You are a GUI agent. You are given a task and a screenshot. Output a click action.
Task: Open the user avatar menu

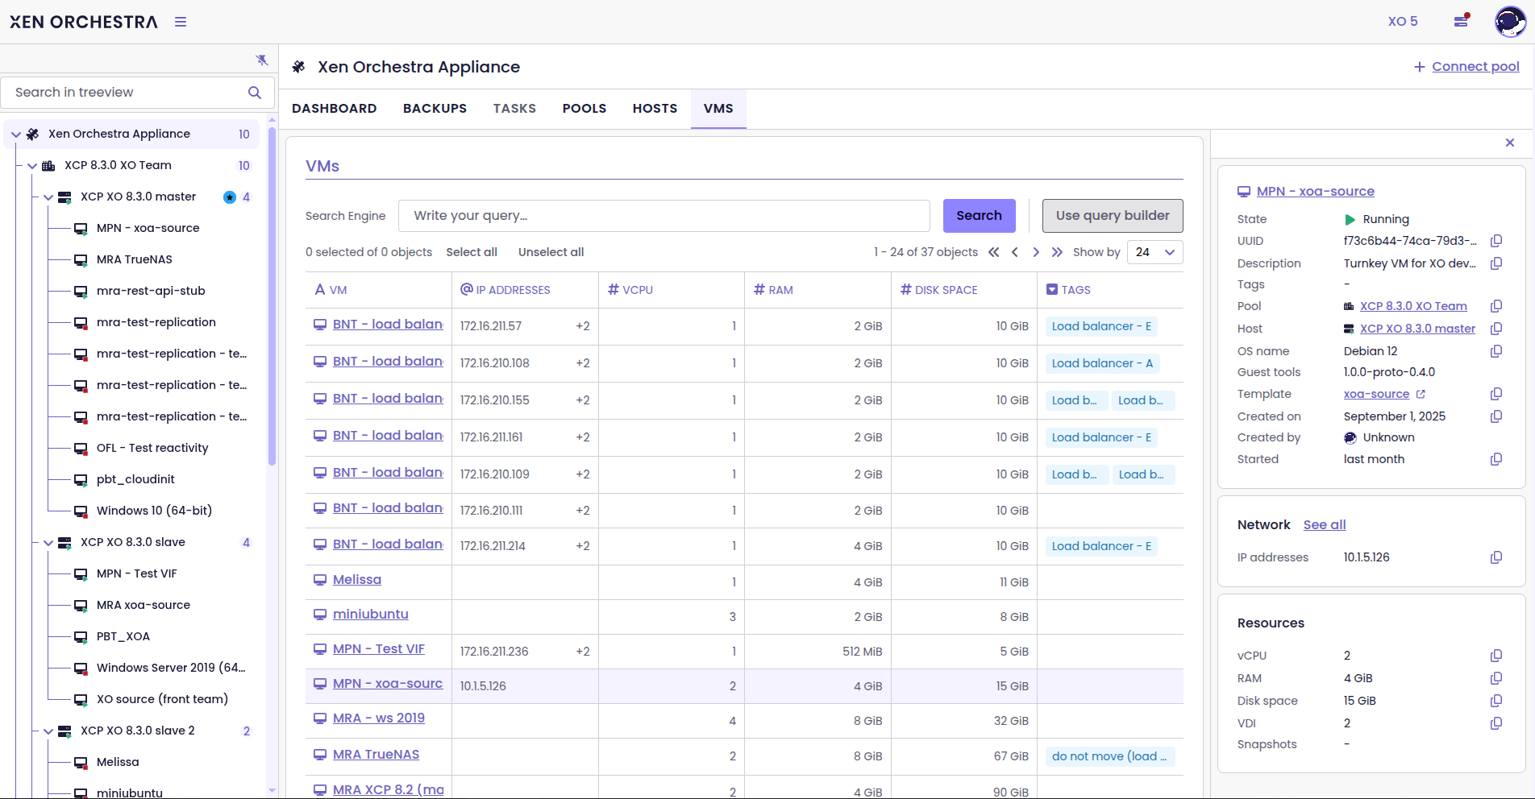1509,22
